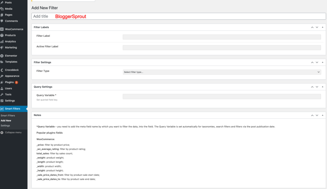The width and height of the screenshot is (327, 189).
Task: Move Notes panel up
Action: tap(312, 115)
